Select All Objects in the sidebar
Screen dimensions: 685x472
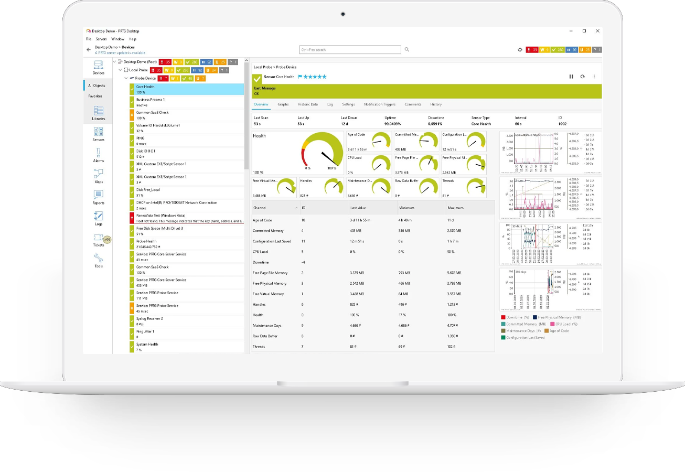tap(97, 85)
